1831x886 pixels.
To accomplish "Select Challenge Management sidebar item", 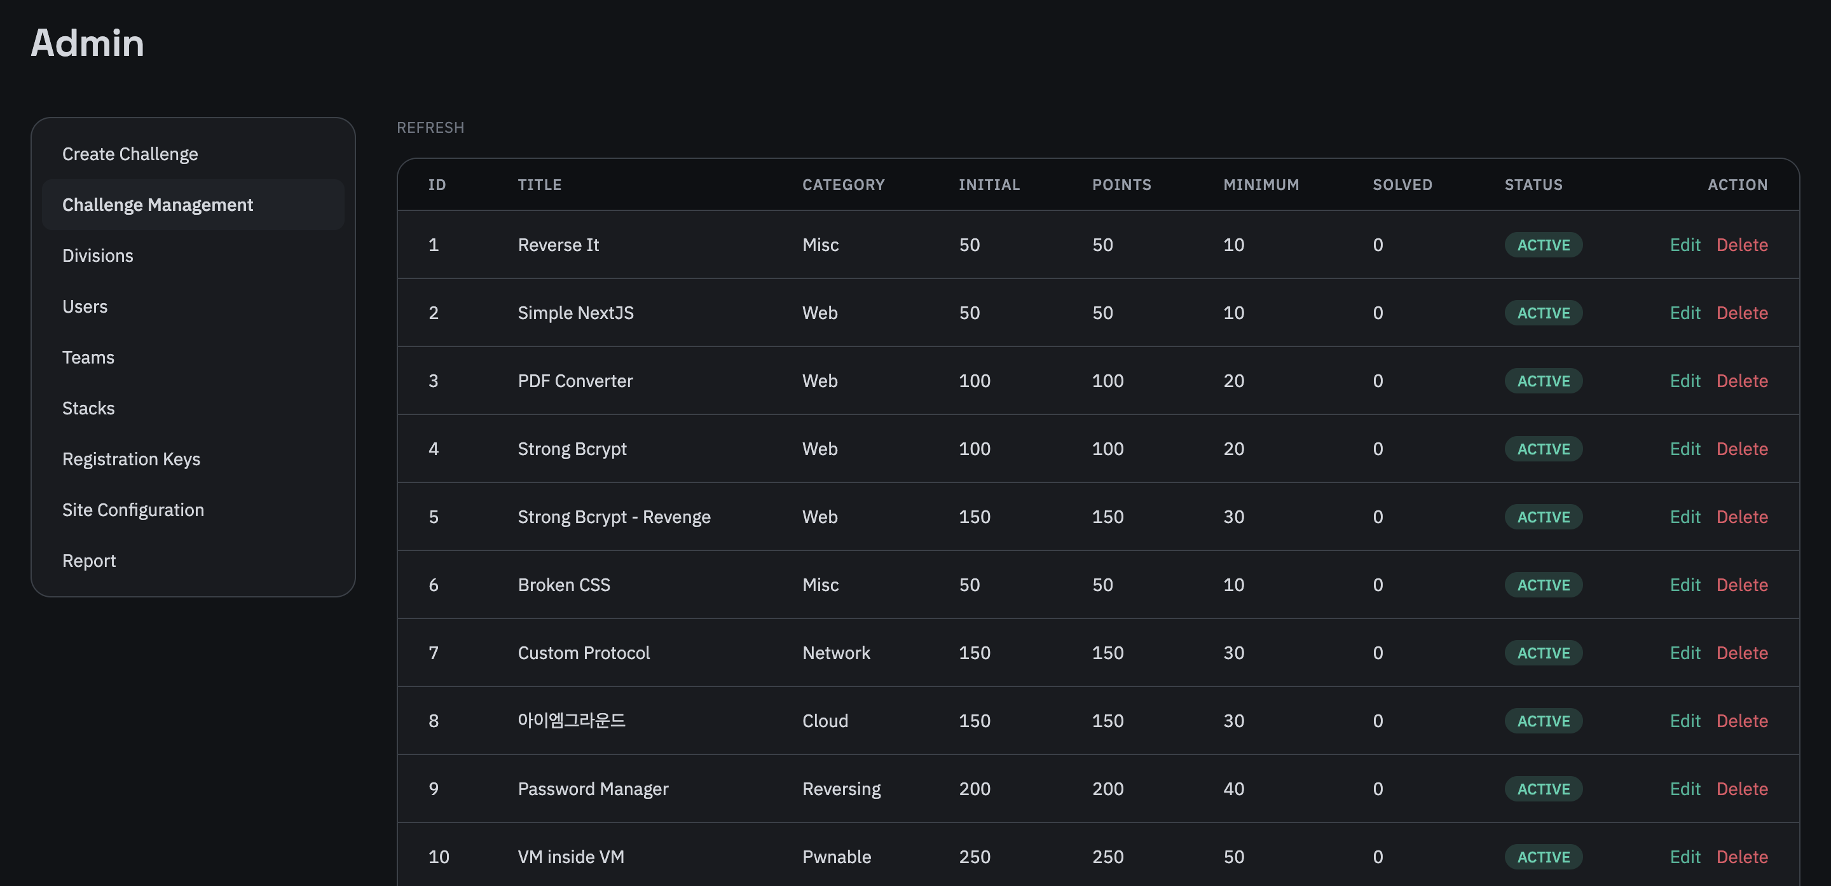I will pyautogui.click(x=157, y=205).
